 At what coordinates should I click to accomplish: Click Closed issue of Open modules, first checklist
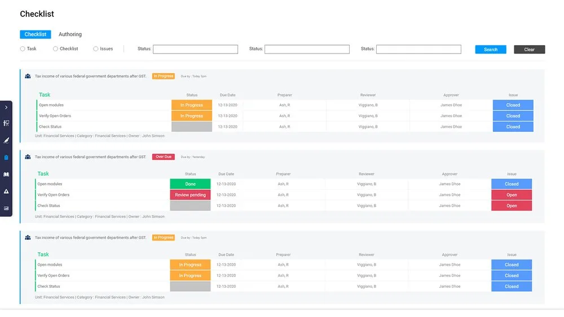coord(513,105)
